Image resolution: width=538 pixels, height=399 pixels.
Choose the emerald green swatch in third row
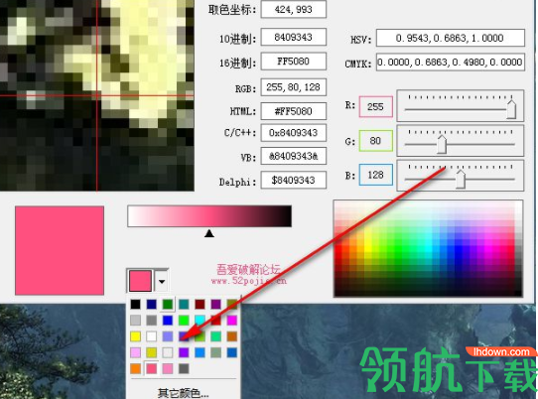(x=215, y=336)
